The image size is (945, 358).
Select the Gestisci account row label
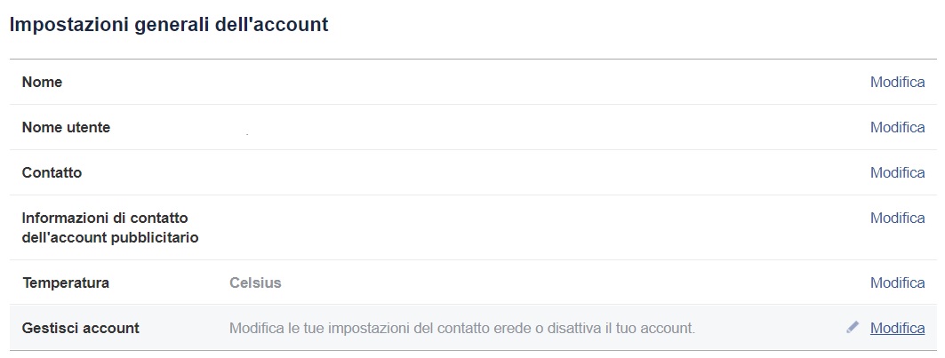click(x=81, y=328)
